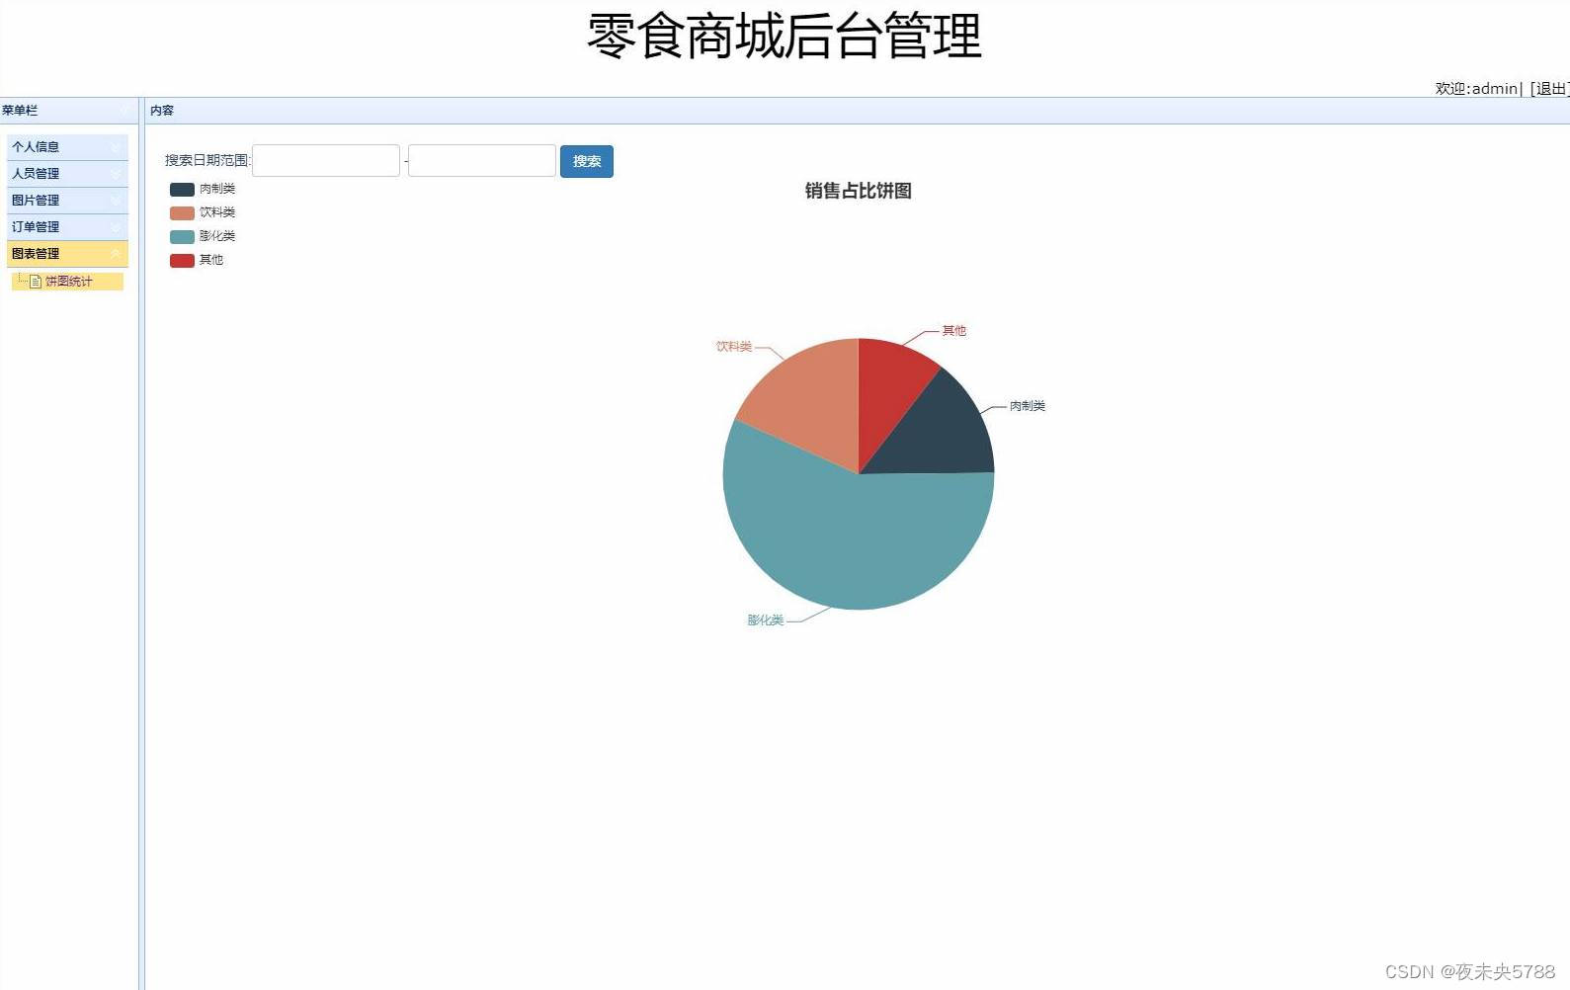Expand the 个人信息 accordion chevron
Screen dimensions: 1570x990
pyautogui.click(x=116, y=147)
